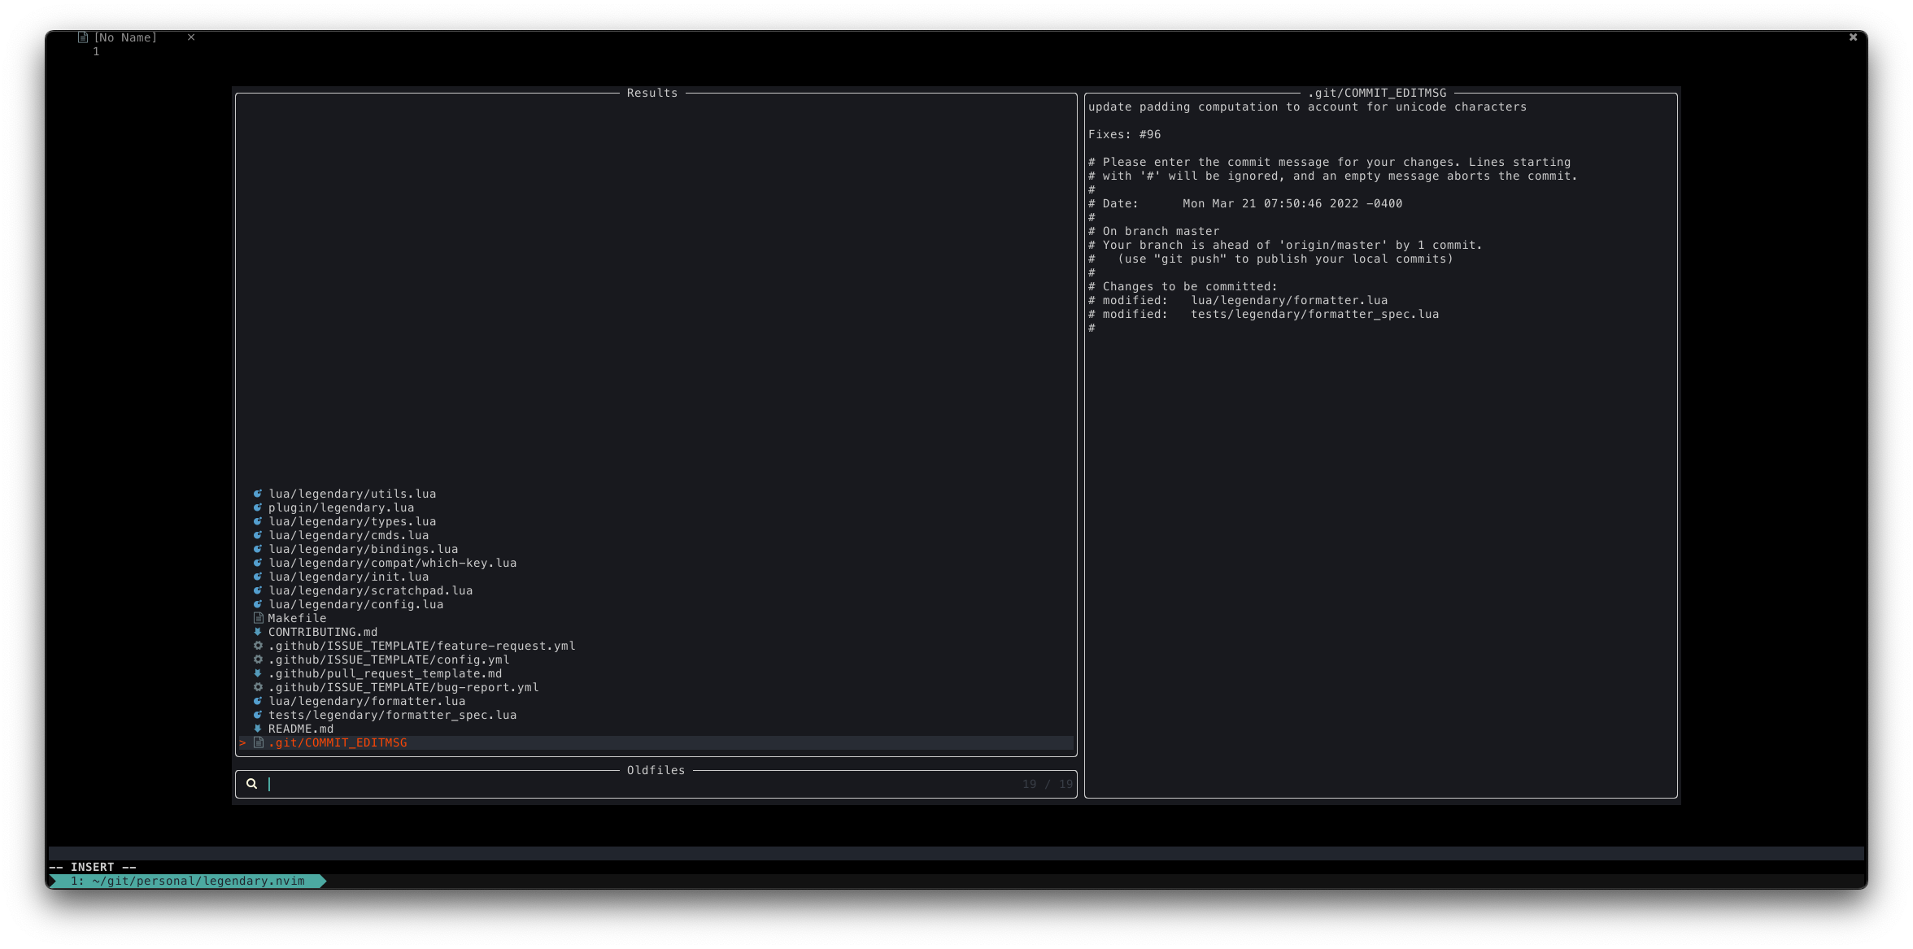The image size is (1913, 949).
Task: Click the 19 / 19 result counter
Action: click(x=1047, y=784)
